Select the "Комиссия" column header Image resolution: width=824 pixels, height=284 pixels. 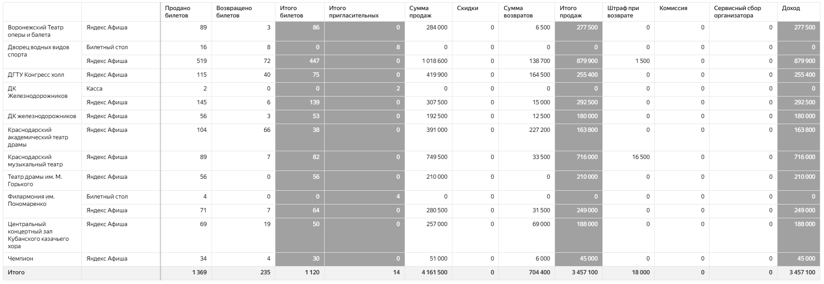click(x=673, y=8)
